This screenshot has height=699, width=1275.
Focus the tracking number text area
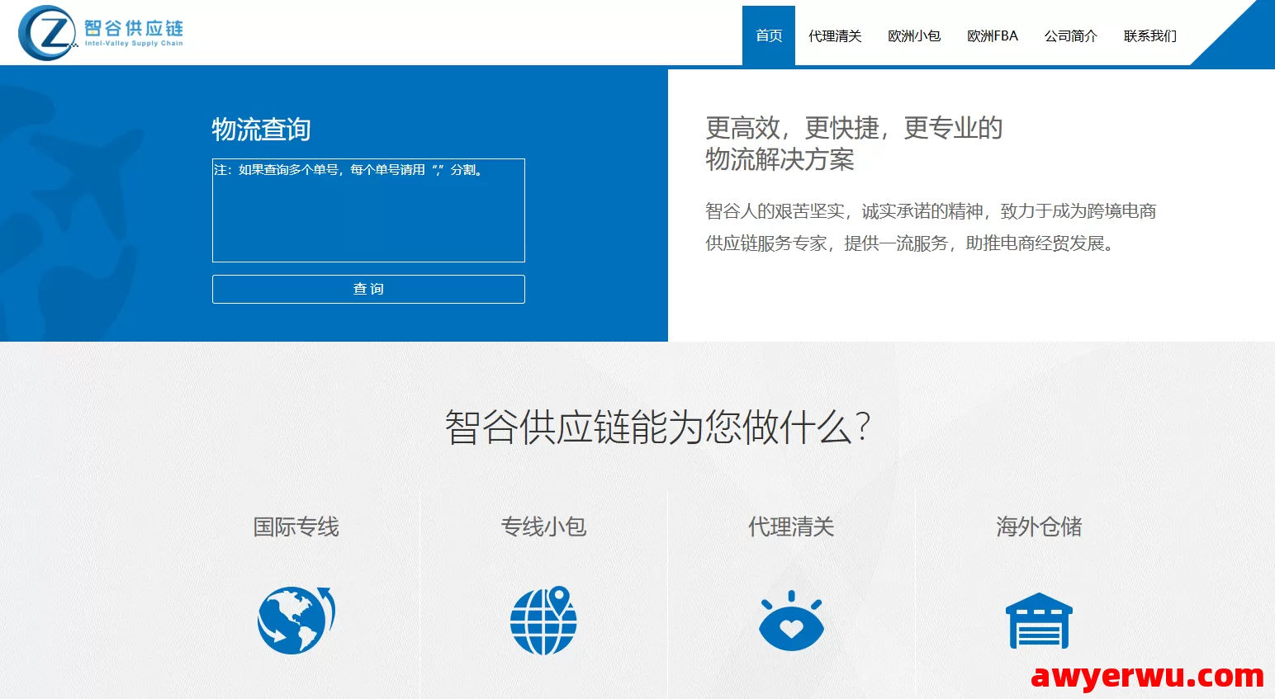click(x=368, y=210)
